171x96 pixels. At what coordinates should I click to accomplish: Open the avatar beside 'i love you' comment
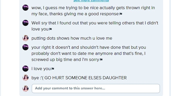click(25, 69)
